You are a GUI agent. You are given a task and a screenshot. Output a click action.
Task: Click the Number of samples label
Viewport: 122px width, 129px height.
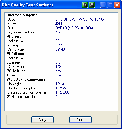point(21,88)
